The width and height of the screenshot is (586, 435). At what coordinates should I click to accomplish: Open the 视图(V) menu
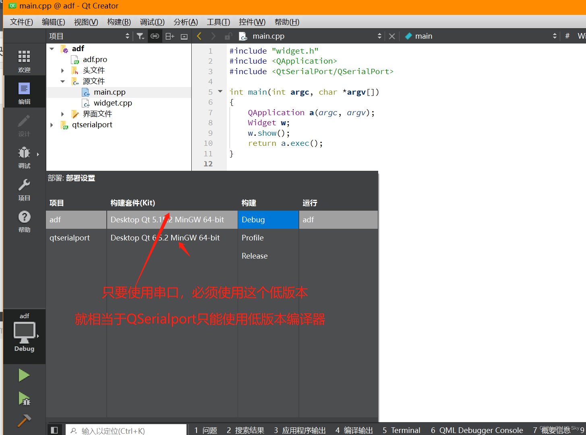(86, 22)
